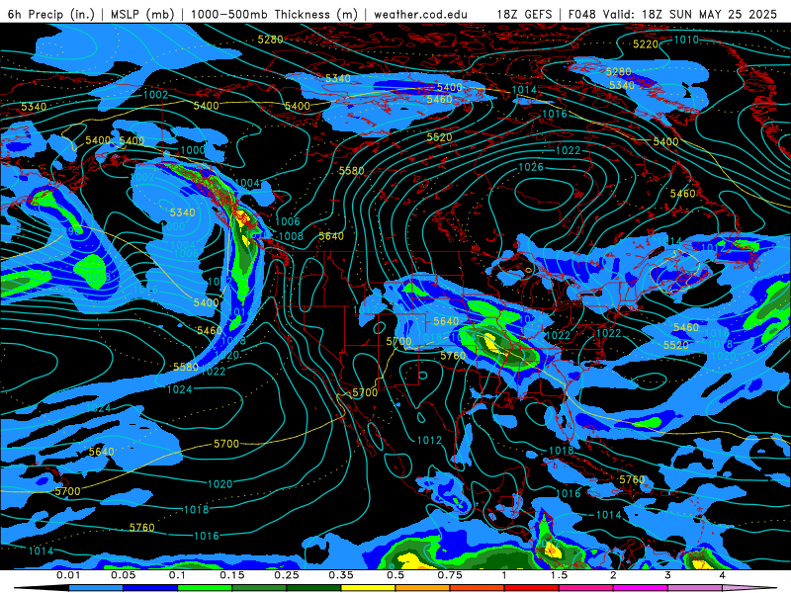Click the '6h Precip (in.)' title text

[51, 14]
